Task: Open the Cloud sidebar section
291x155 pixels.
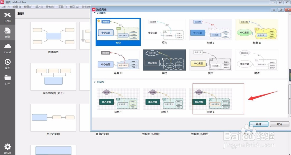Action: coord(8,49)
